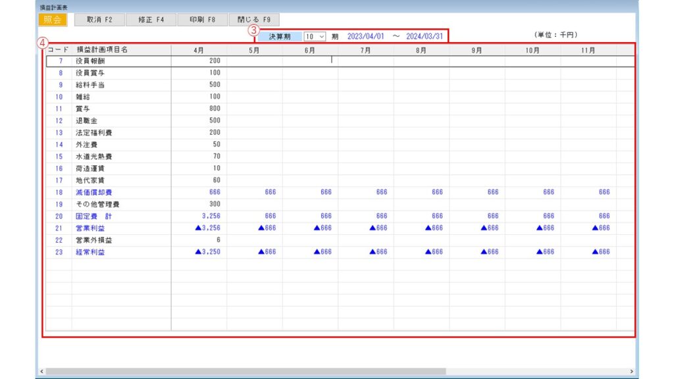Image resolution: width=674 pixels, height=379 pixels.
Task: Click the 4月 value 100 for 役員賞与
Action: [x=215, y=72]
